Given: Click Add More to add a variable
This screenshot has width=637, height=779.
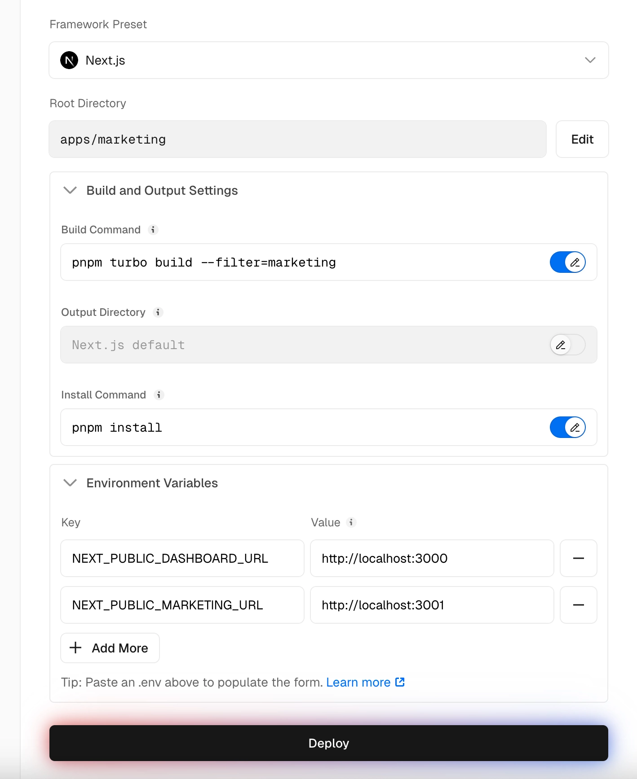Looking at the screenshot, I should 110,648.
